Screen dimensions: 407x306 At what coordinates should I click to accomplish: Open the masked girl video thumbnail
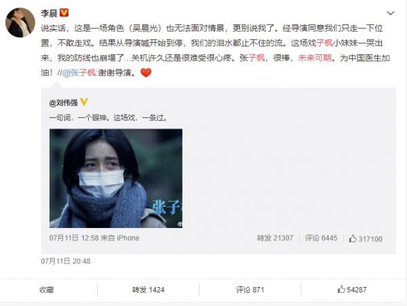click(x=116, y=178)
